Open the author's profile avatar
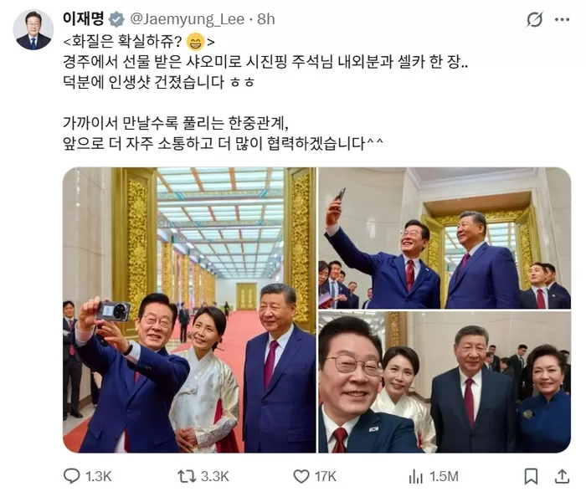Image resolution: width=586 pixels, height=497 pixels. coord(33,30)
